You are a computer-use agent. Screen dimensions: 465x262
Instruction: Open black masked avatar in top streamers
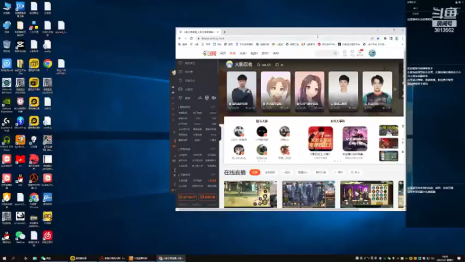[x=262, y=131]
